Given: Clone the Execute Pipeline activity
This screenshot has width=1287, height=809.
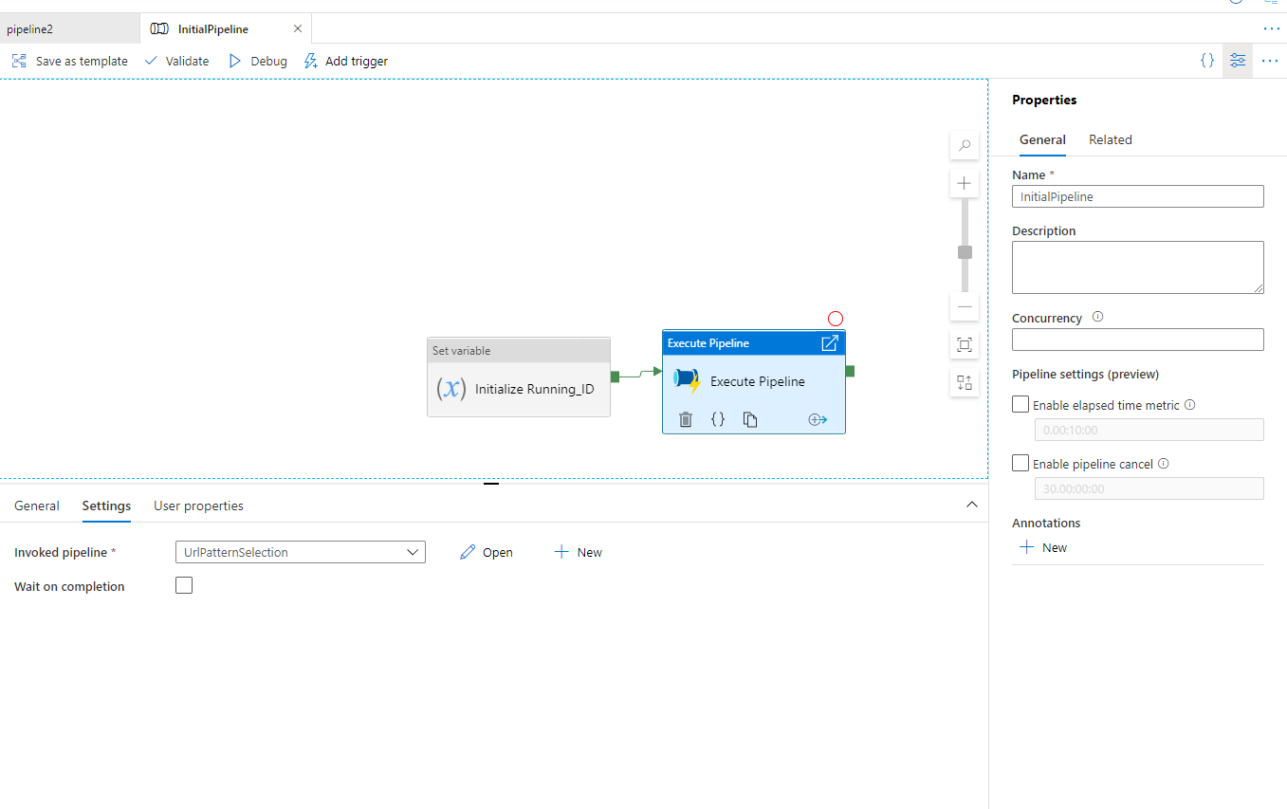Looking at the screenshot, I should click(750, 418).
